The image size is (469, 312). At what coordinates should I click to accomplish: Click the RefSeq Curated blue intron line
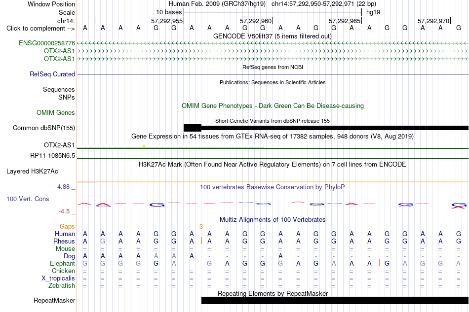tap(273, 74)
